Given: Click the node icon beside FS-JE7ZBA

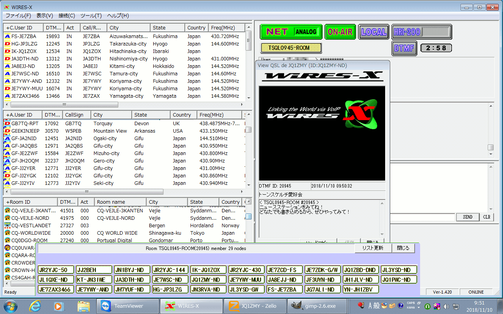Looking at the screenshot, I should pyautogui.click(x=7, y=37).
